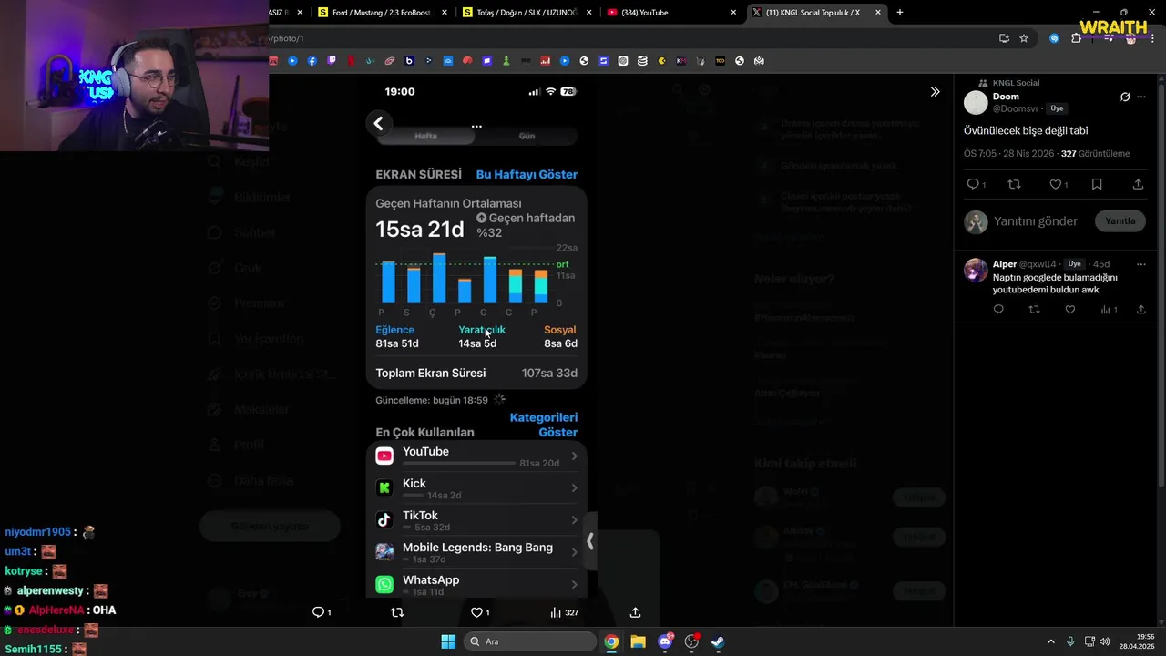Click the reply icon below the photo

tap(318, 612)
